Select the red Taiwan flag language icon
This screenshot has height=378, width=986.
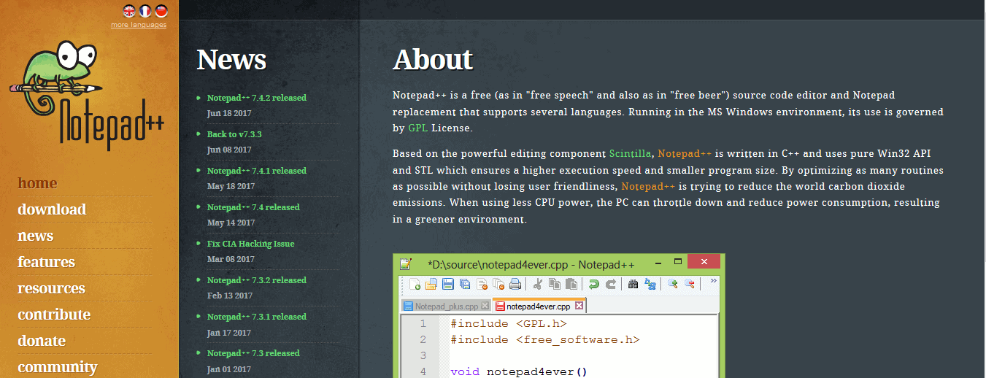pyautogui.click(x=161, y=10)
